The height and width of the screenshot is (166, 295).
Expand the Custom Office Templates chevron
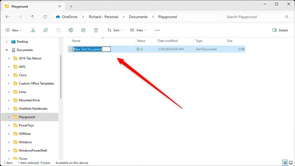9,83
